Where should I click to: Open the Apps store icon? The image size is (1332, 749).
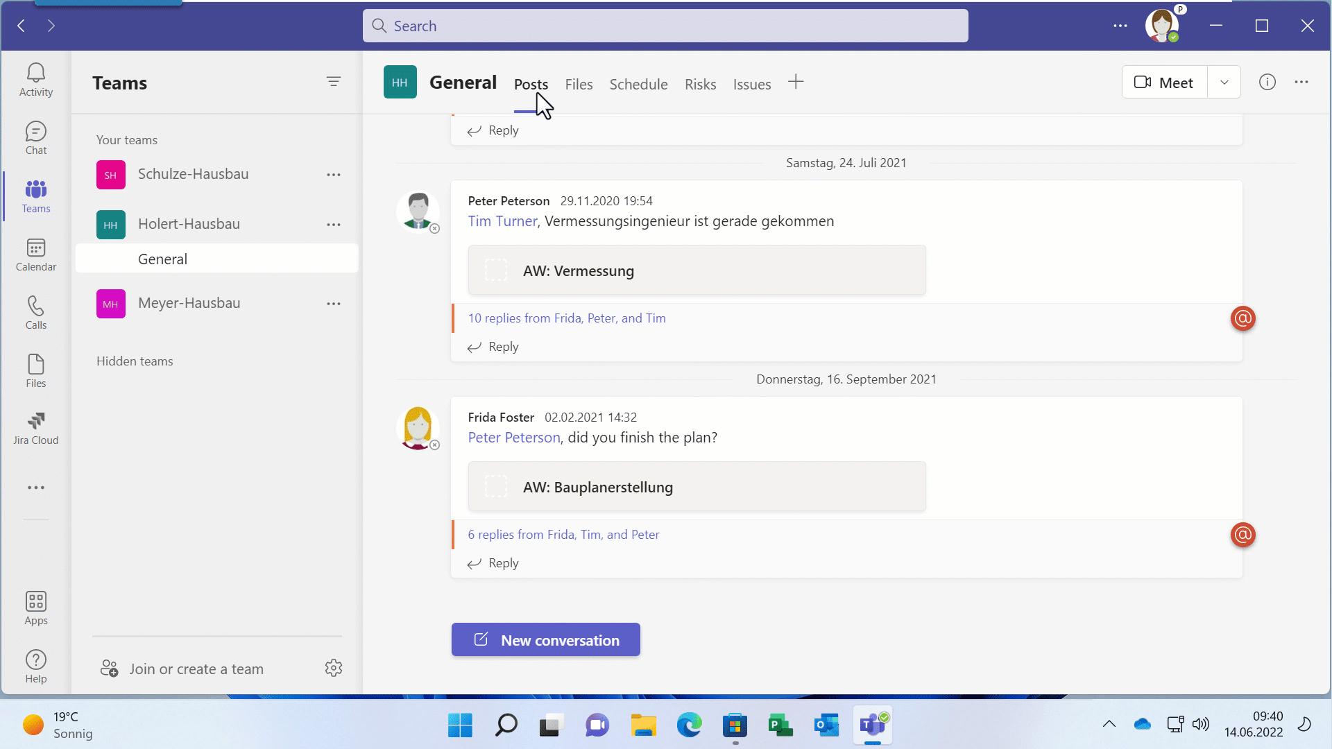[x=36, y=608]
